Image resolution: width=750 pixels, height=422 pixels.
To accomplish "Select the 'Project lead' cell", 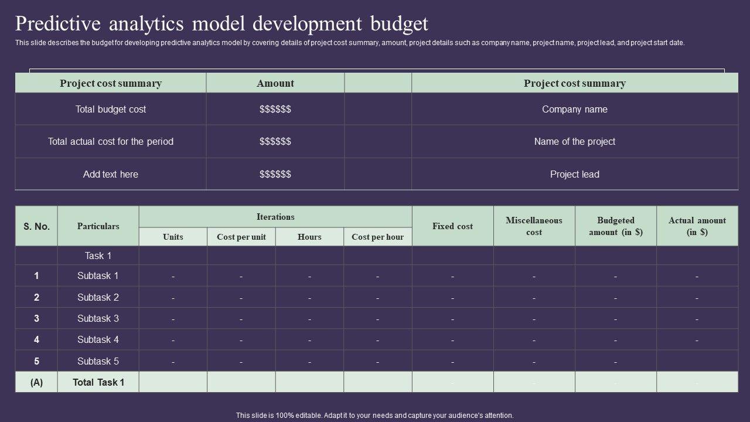I will 574,174.
